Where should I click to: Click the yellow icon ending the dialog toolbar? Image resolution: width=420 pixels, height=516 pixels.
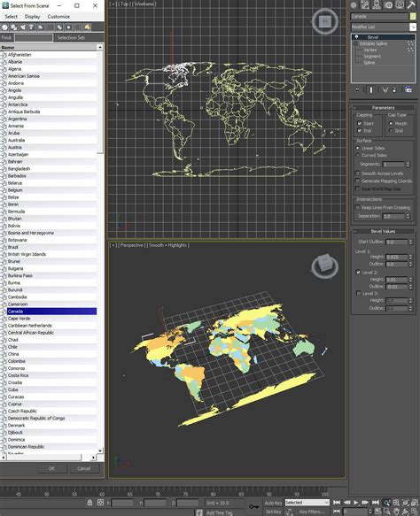pyautogui.click(x=88, y=27)
